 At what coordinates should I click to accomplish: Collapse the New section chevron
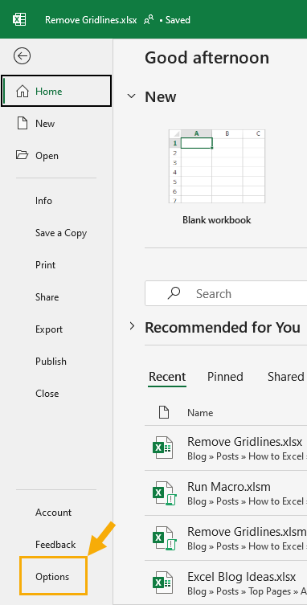point(132,96)
